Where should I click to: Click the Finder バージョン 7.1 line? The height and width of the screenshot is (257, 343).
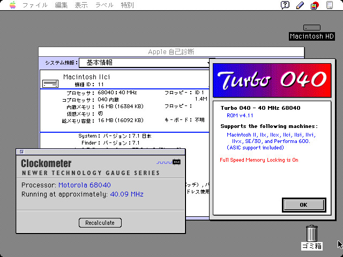point(110,143)
